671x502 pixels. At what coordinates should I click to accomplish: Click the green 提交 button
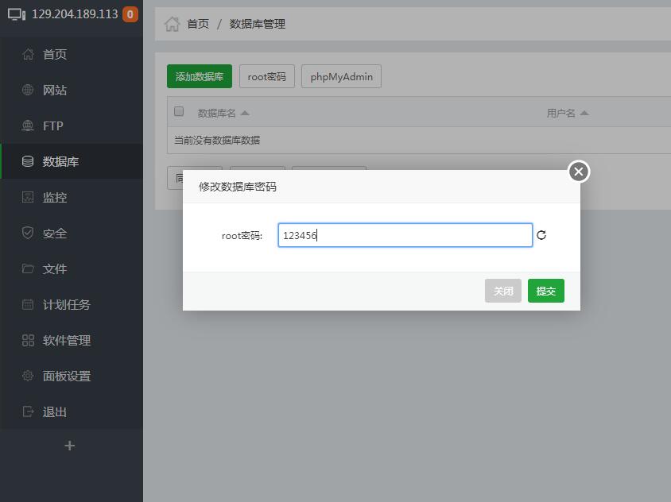[545, 291]
